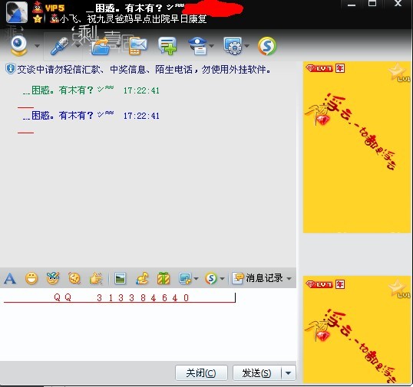Click the 关闭(C) button
Viewport: 413px width, 387px height.
point(201,372)
